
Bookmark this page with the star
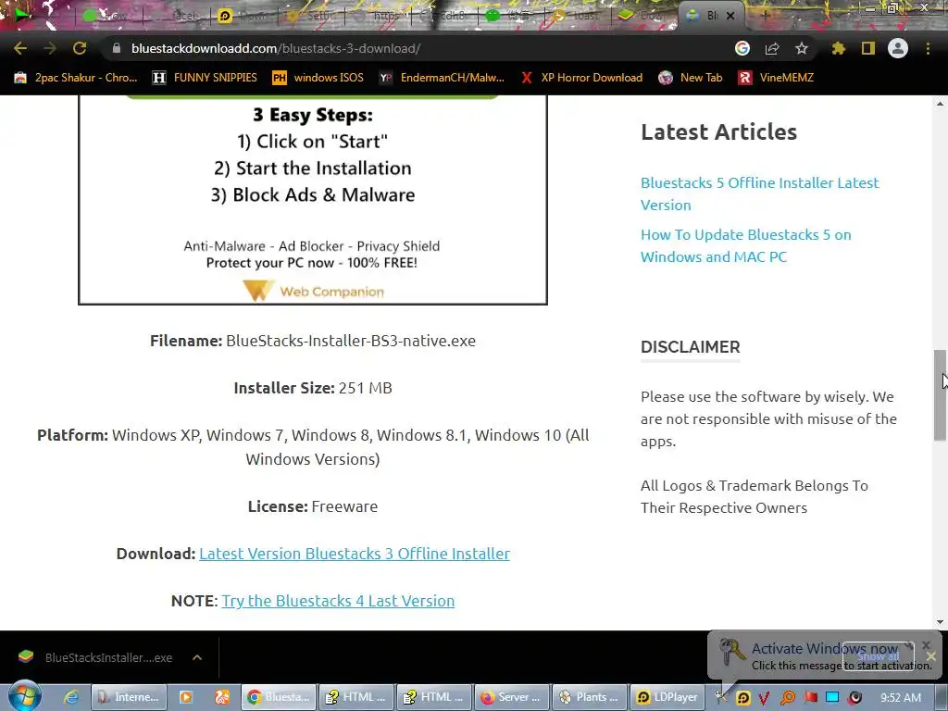point(802,48)
